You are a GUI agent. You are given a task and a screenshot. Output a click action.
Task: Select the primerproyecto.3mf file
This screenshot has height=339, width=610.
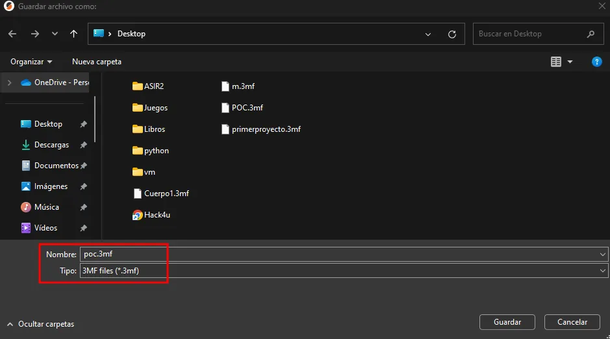(x=261, y=129)
